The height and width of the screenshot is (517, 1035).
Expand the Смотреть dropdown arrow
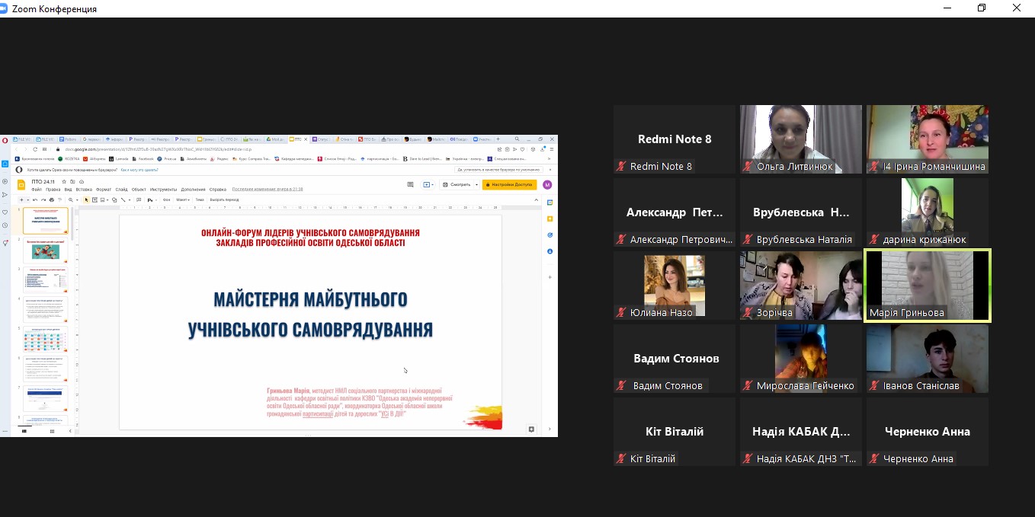pos(476,184)
